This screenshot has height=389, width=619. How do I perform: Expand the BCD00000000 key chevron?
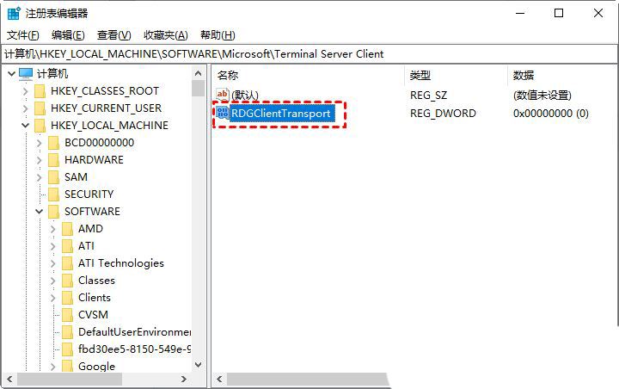[x=39, y=143]
